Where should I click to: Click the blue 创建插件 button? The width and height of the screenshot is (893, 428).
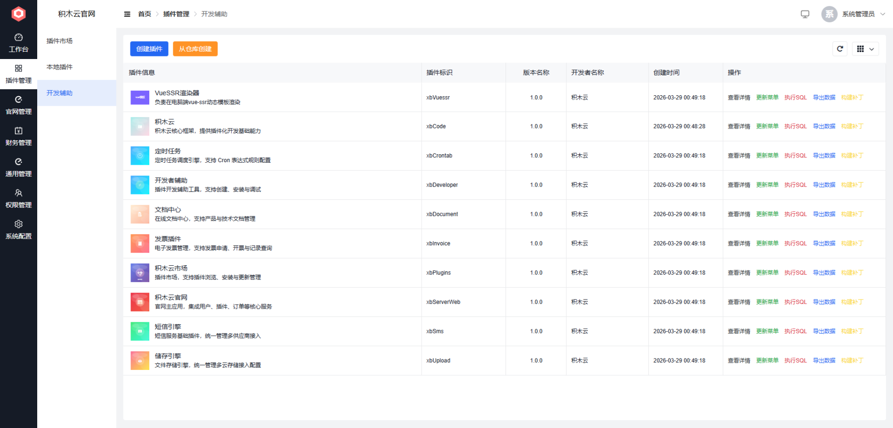(x=149, y=49)
